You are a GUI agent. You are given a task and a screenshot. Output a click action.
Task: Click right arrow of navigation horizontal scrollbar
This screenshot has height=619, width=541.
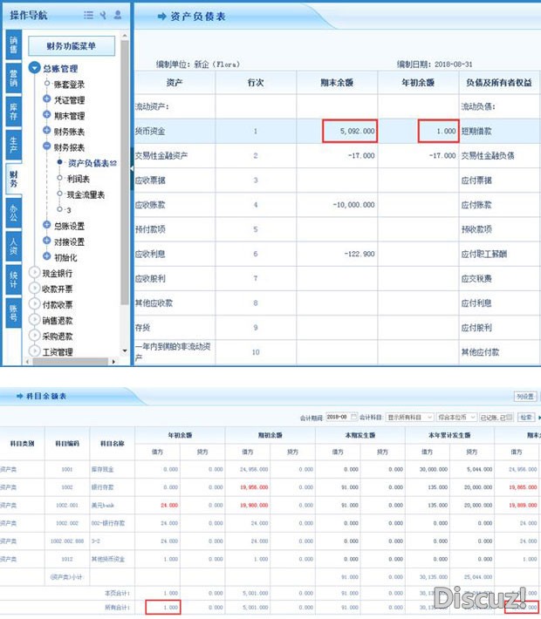(113, 361)
